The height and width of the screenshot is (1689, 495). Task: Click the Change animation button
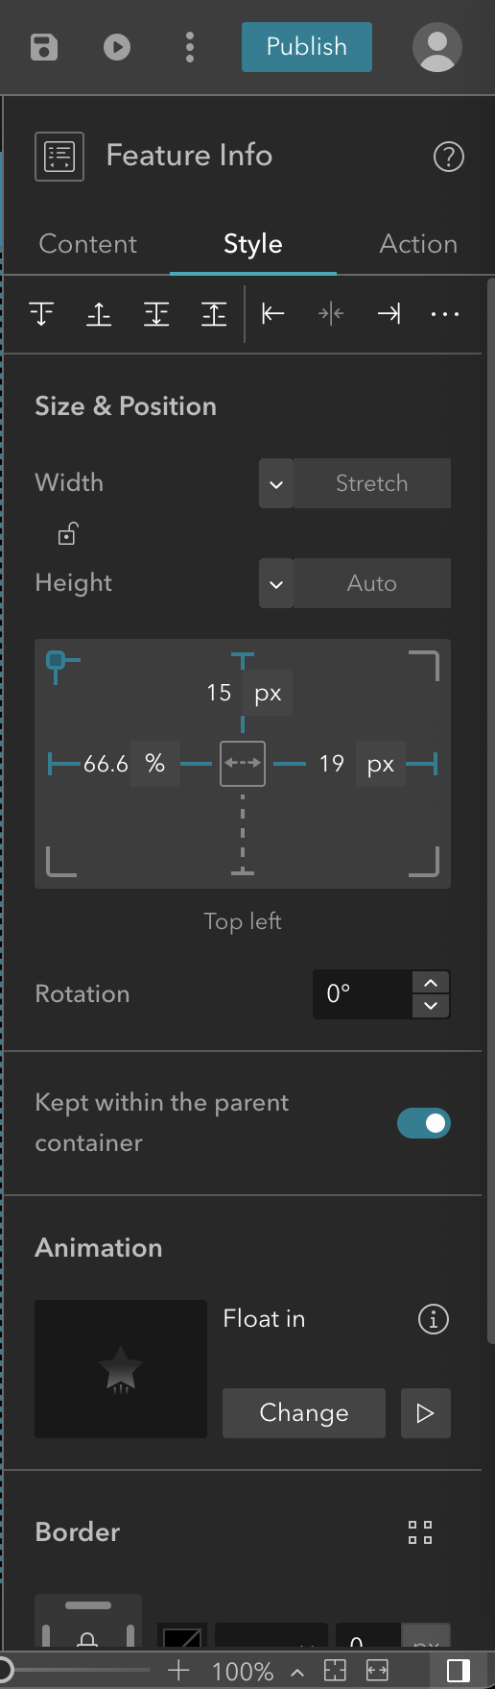(304, 1412)
